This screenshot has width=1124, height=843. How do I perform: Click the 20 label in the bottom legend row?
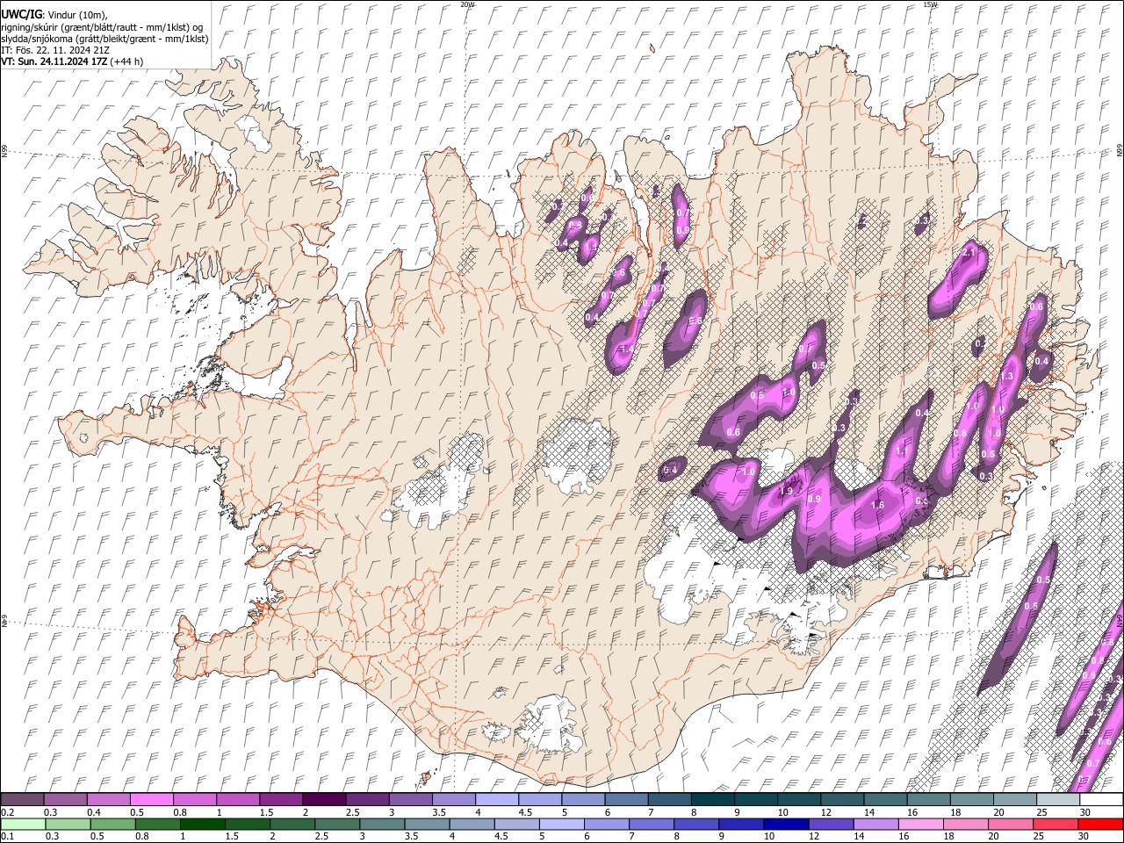pyautogui.click(x=992, y=836)
